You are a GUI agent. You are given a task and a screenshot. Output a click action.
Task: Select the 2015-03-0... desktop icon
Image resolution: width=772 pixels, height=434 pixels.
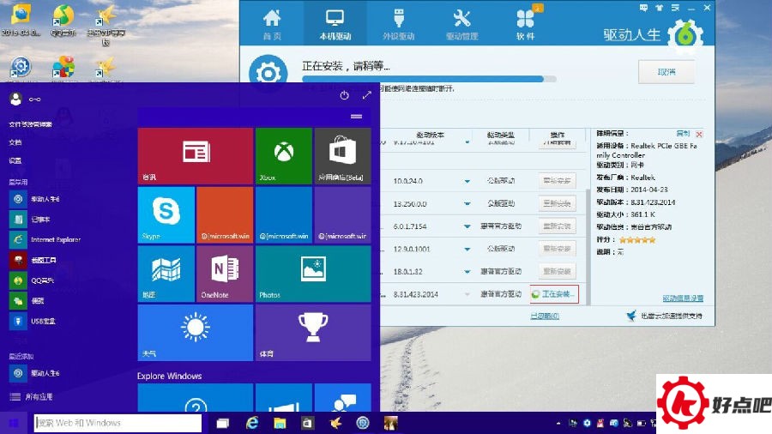pyautogui.click(x=21, y=21)
